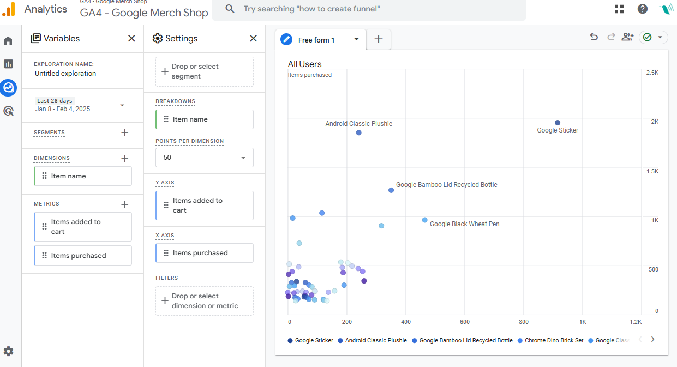Screen dimensions: 677x367
Task: Click Drop or select dimension or metric filter
Action: (x=205, y=301)
